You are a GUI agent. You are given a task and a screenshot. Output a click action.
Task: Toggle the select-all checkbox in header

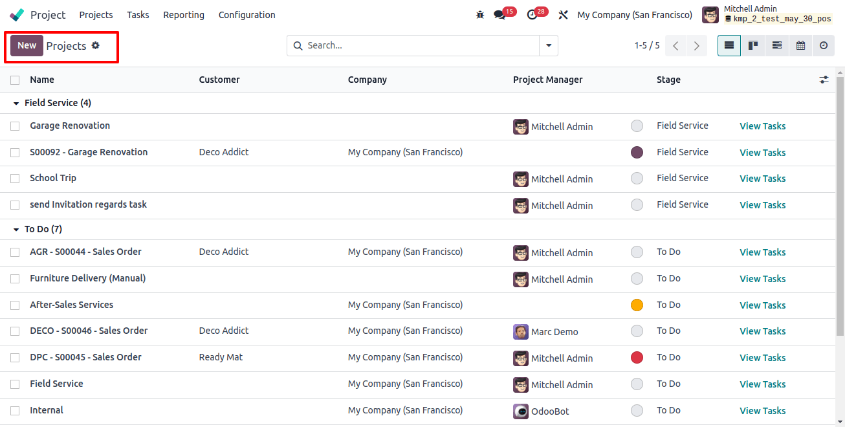(15, 80)
